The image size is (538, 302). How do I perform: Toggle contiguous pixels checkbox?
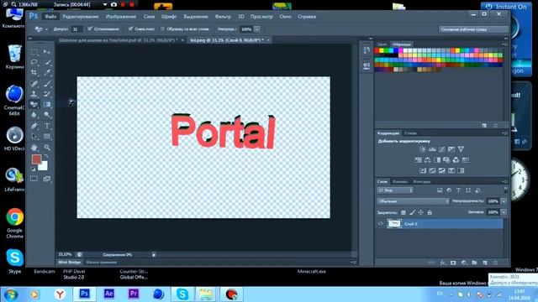130,29
